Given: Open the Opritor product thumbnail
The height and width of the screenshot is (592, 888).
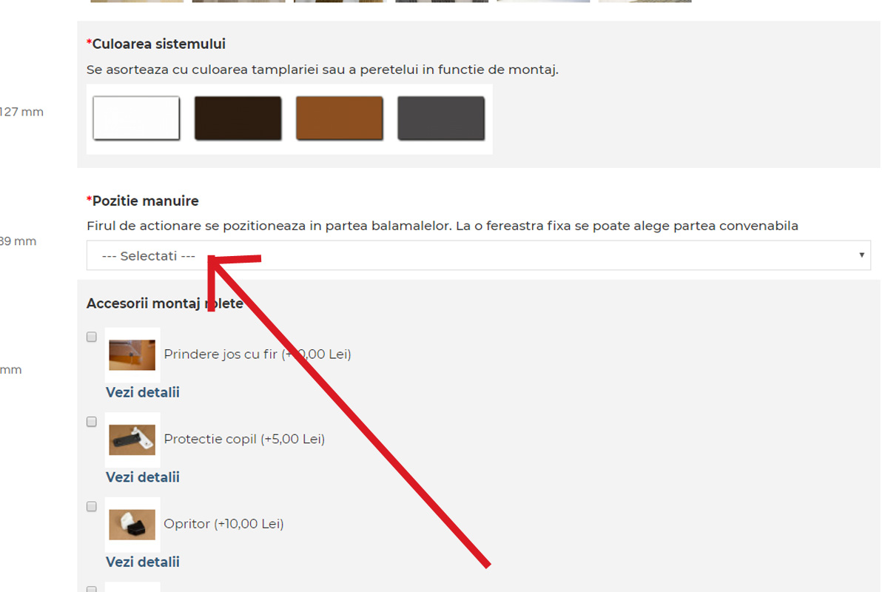Looking at the screenshot, I should coord(132,525).
